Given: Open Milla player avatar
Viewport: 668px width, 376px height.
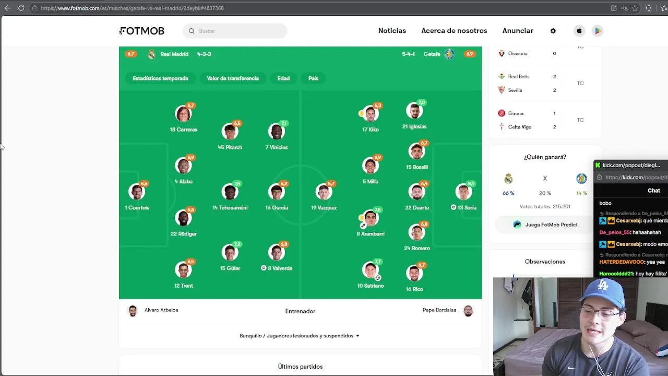Looking at the screenshot, I should click(x=371, y=166).
